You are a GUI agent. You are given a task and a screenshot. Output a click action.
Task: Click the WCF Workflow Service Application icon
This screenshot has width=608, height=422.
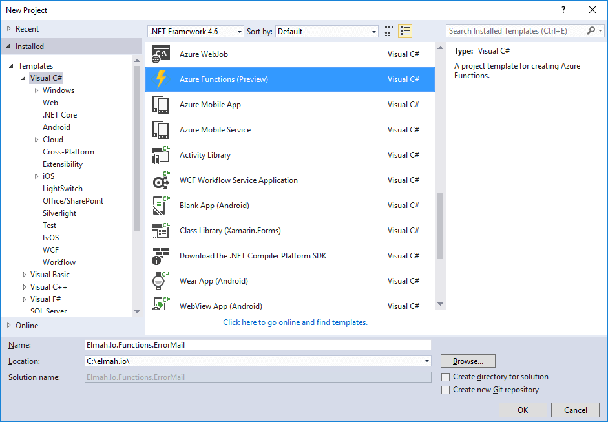pyautogui.click(x=160, y=180)
